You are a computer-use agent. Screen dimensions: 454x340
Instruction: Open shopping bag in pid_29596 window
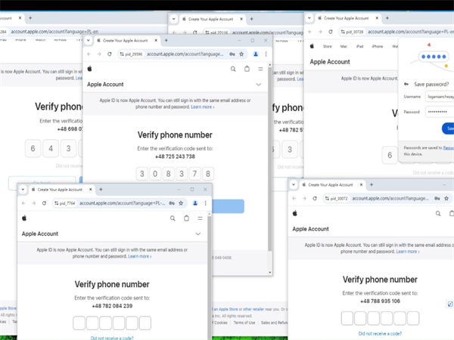coord(247,69)
